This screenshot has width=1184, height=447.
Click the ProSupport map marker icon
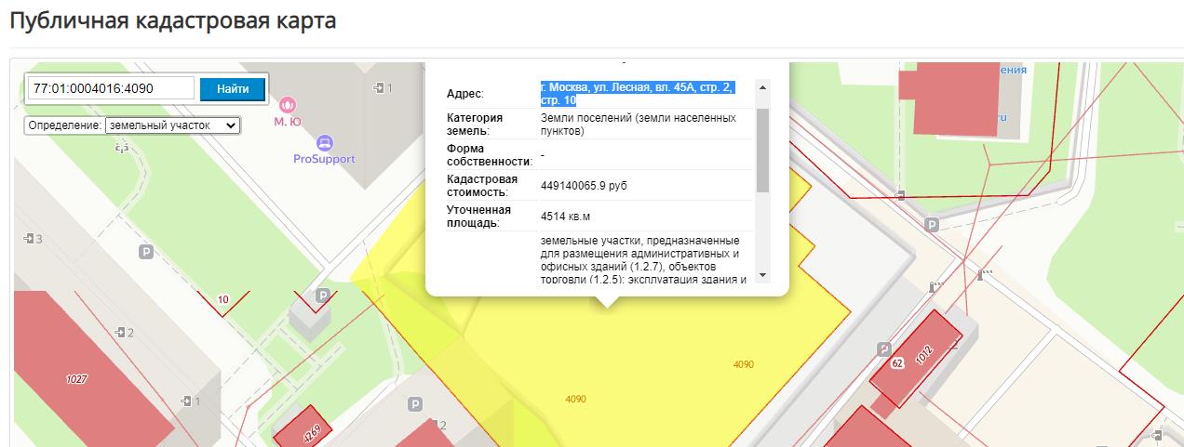(324, 143)
